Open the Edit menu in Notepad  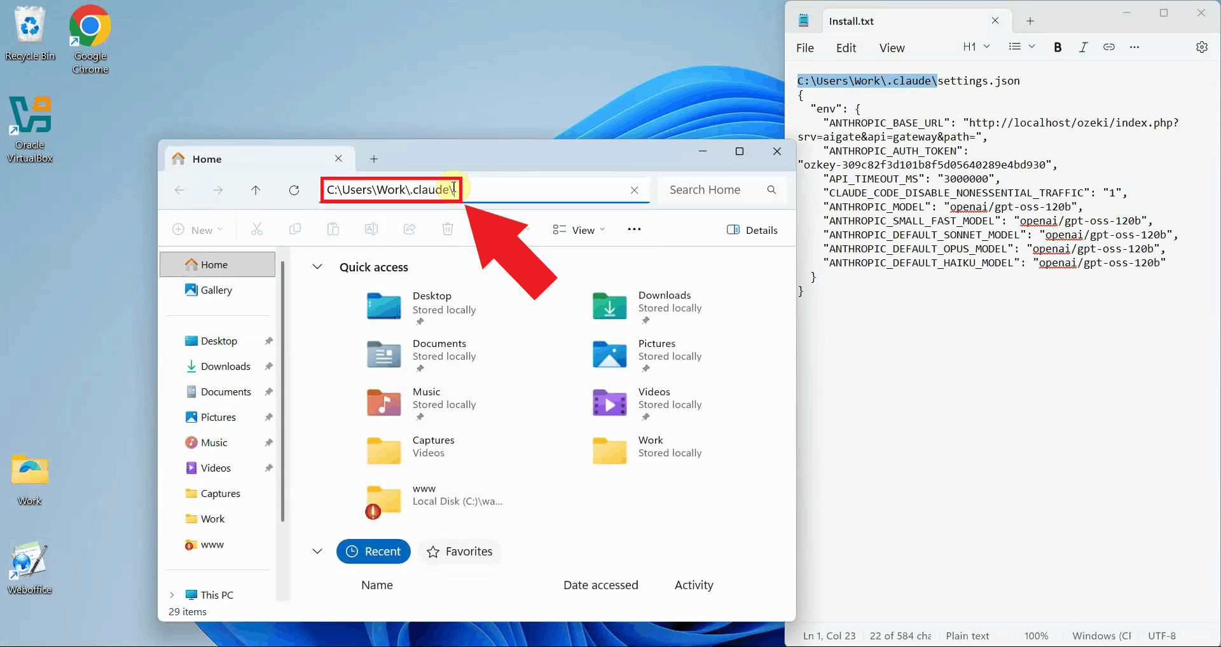(846, 48)
